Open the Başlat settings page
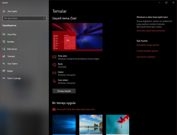Image resolution: width=177 pixels, height=135 pixels. pos(24,71)
